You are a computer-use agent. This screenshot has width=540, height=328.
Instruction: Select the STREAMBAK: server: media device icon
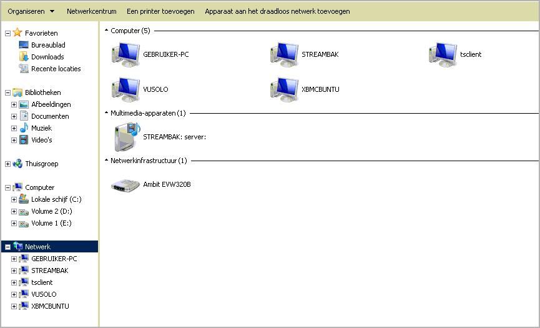pos(125,137)
